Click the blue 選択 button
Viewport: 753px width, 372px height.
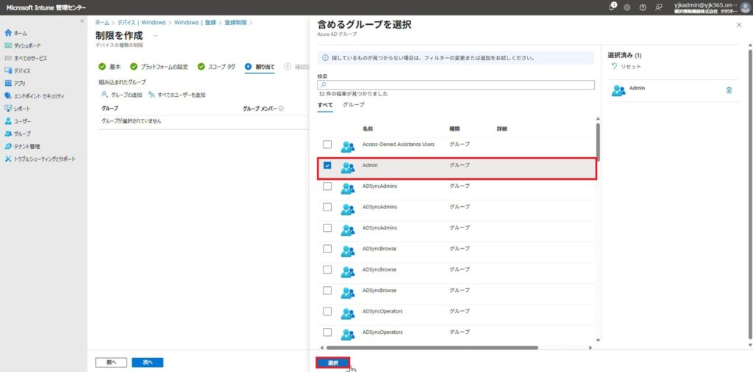(x=333, y=362)
